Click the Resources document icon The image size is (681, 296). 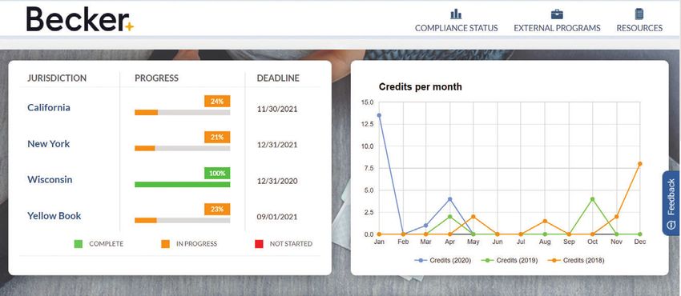[x=639, y=14]
